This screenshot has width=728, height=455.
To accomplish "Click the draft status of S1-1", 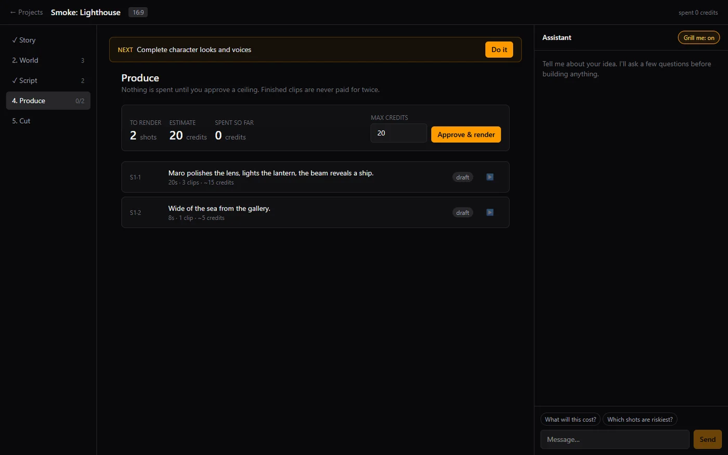I will pyautogui.click(x=463, y=177).
